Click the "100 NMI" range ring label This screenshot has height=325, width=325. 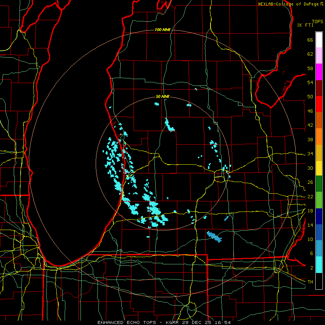[162, 30]
